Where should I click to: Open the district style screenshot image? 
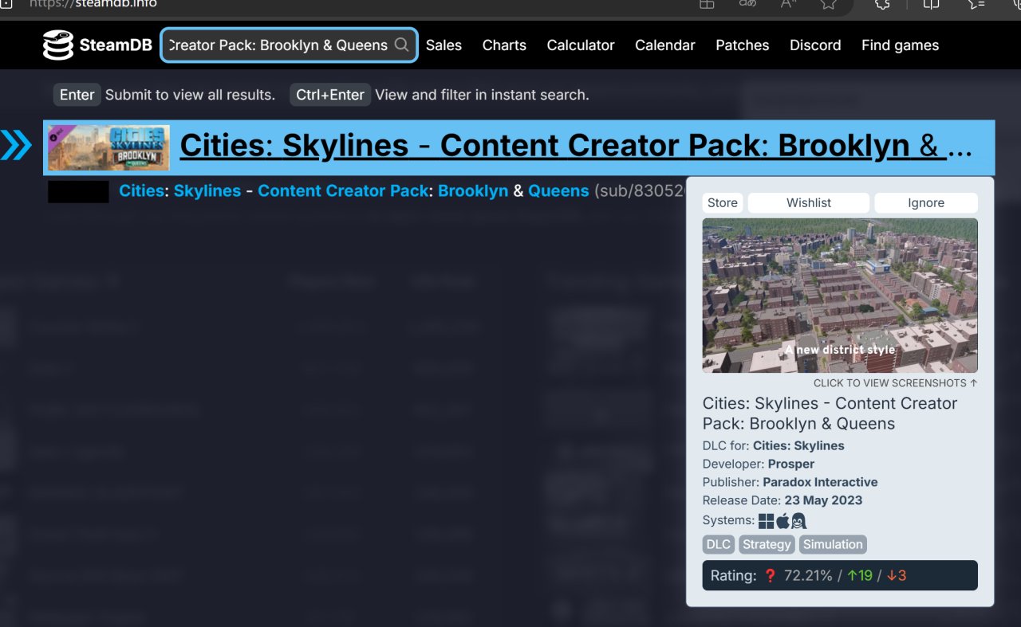[x=840, y=296]
